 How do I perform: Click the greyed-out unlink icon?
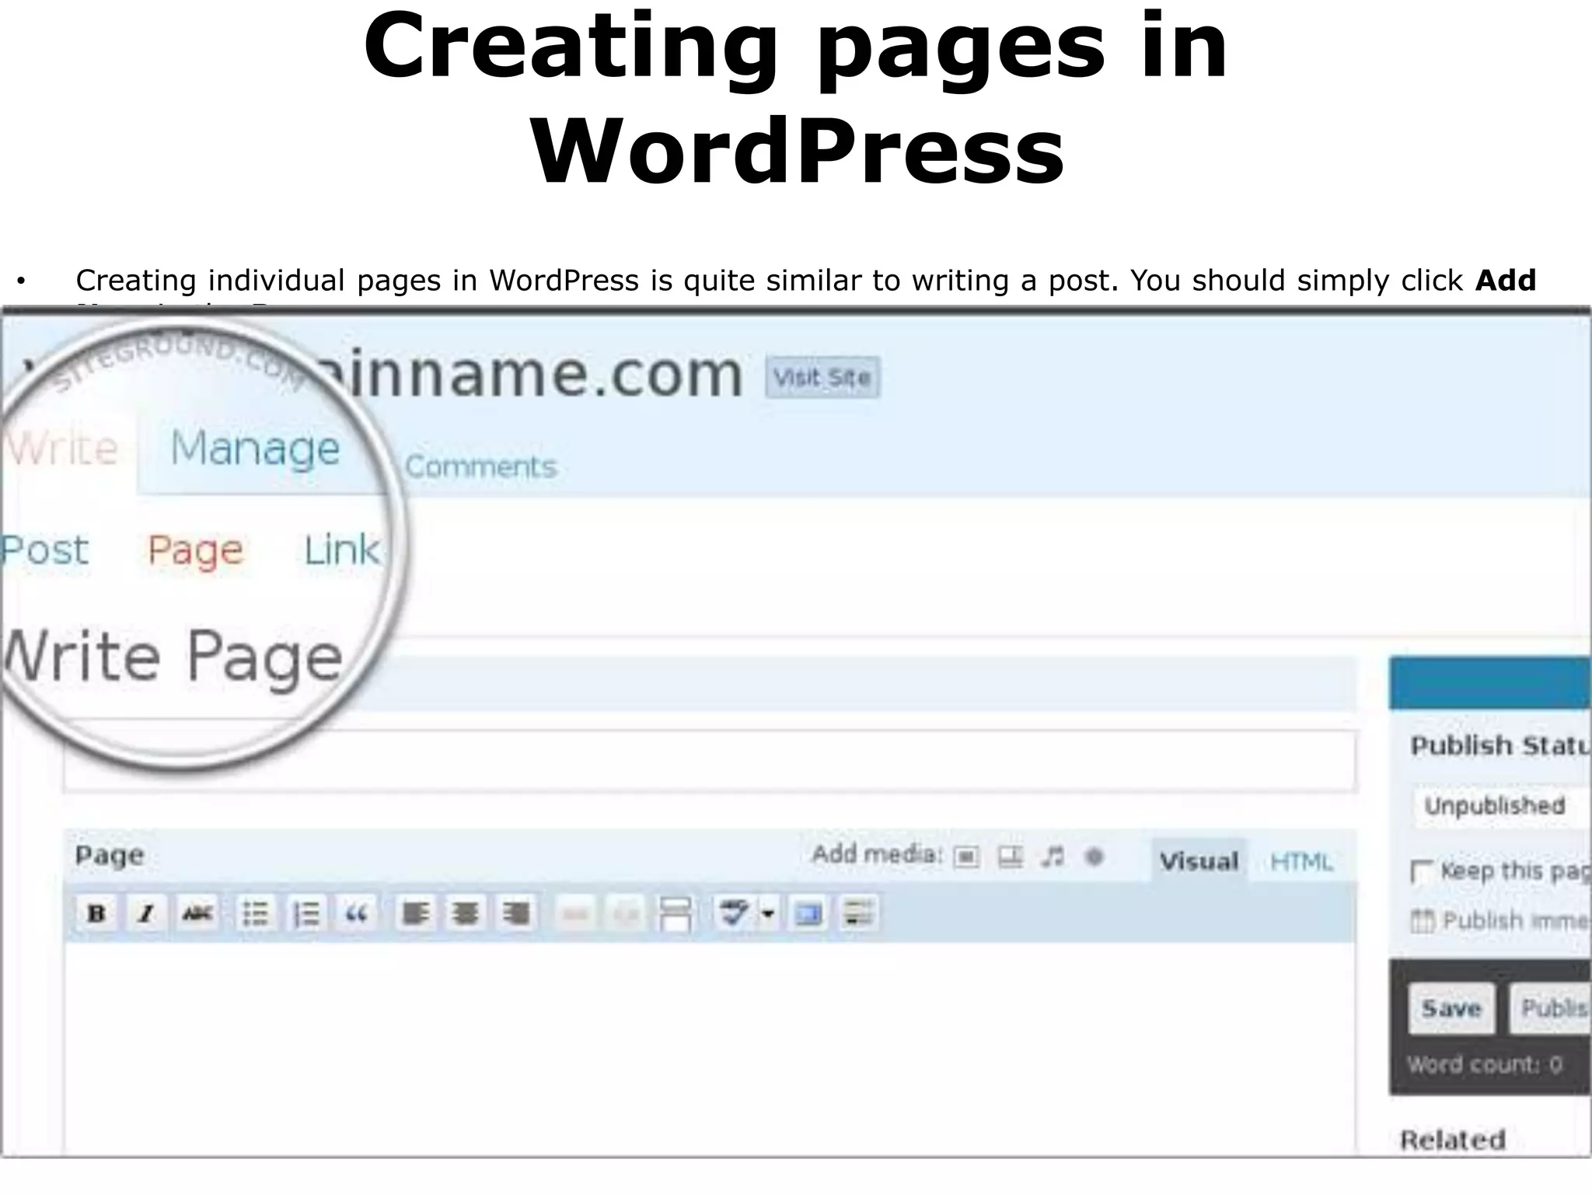click(626, 914)
